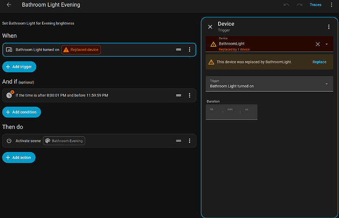
Task: Click the 'Replaced by 1 device' text
Action: (234, 50)
